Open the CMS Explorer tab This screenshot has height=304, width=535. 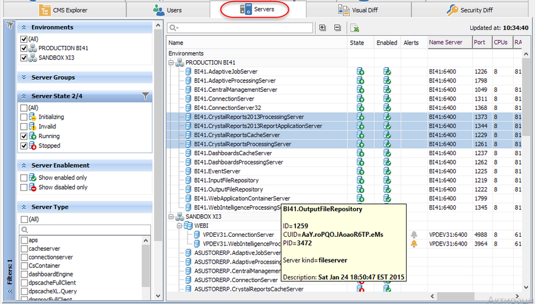click(64, 10)
